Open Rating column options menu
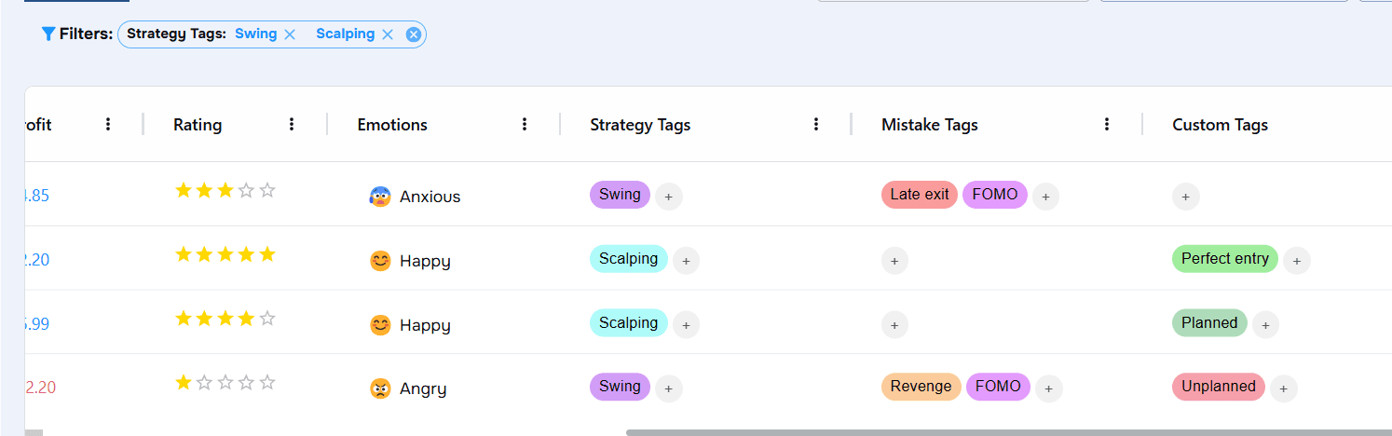The image size is (1392, 436). 292,124
